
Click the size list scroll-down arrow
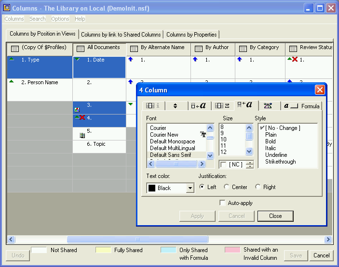click(249, 152)
